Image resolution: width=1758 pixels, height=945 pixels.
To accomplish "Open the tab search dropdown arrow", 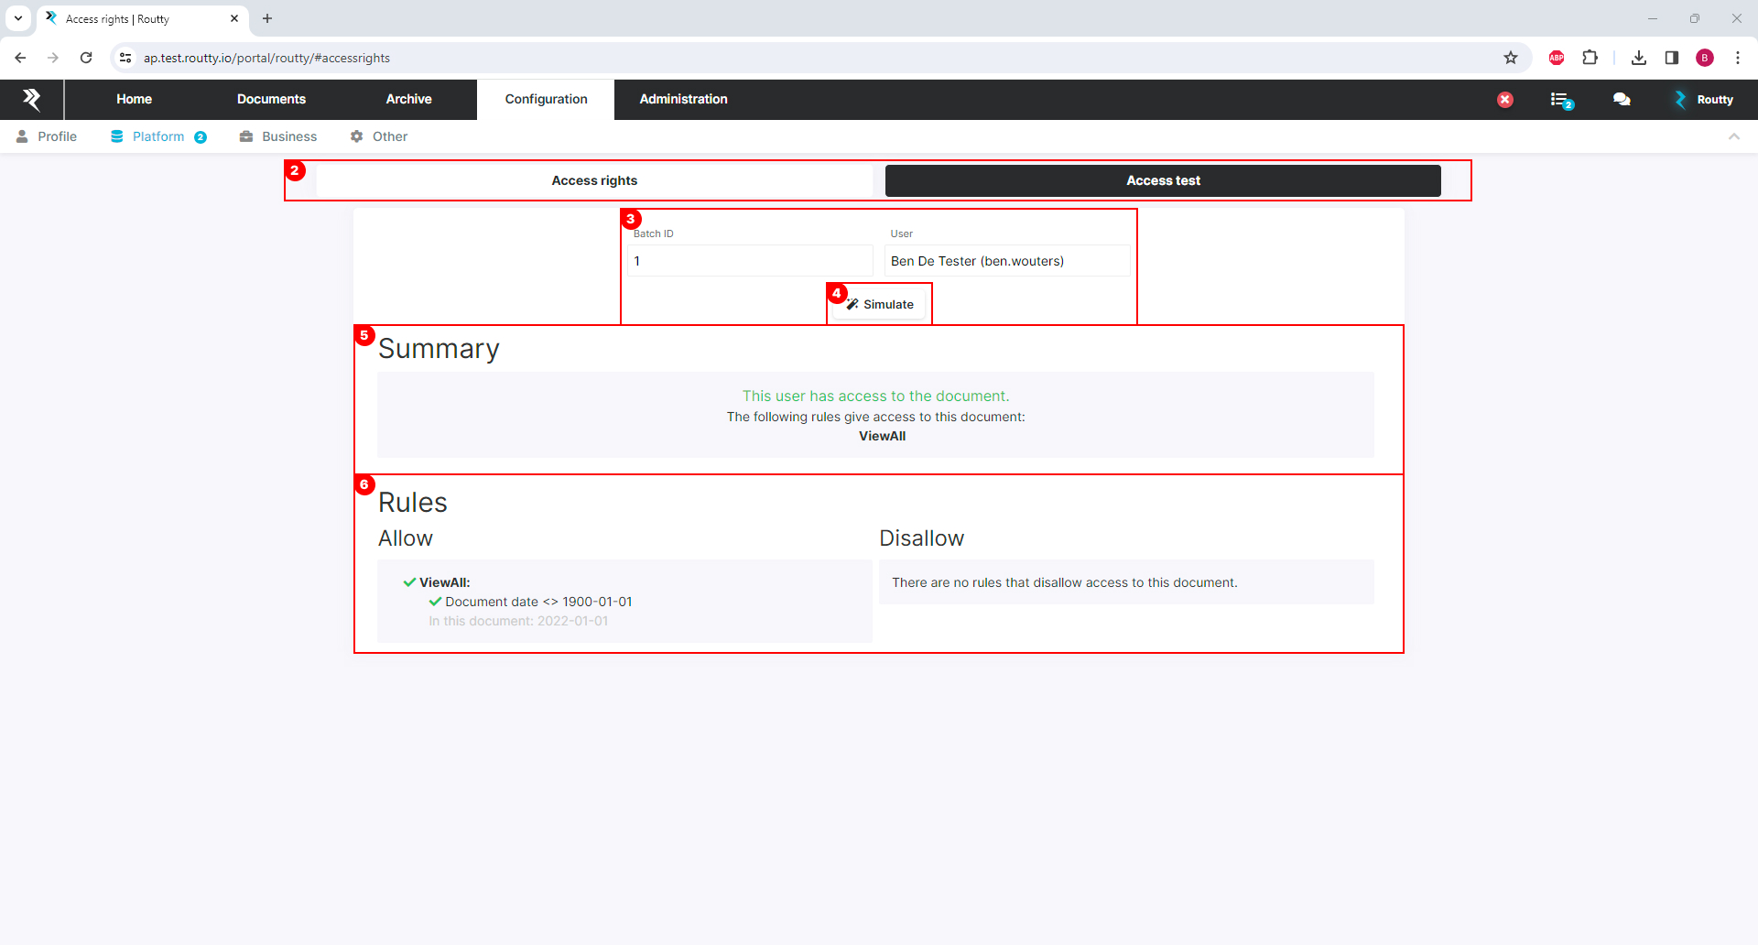I will click(18, 18).
